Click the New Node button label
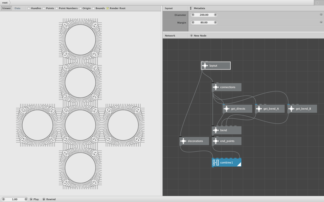Screen dimensions: 324x202 (x=200, y=36)
